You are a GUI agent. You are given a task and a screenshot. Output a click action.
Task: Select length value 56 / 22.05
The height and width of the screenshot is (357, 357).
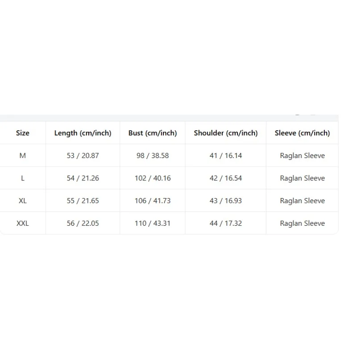83,223
